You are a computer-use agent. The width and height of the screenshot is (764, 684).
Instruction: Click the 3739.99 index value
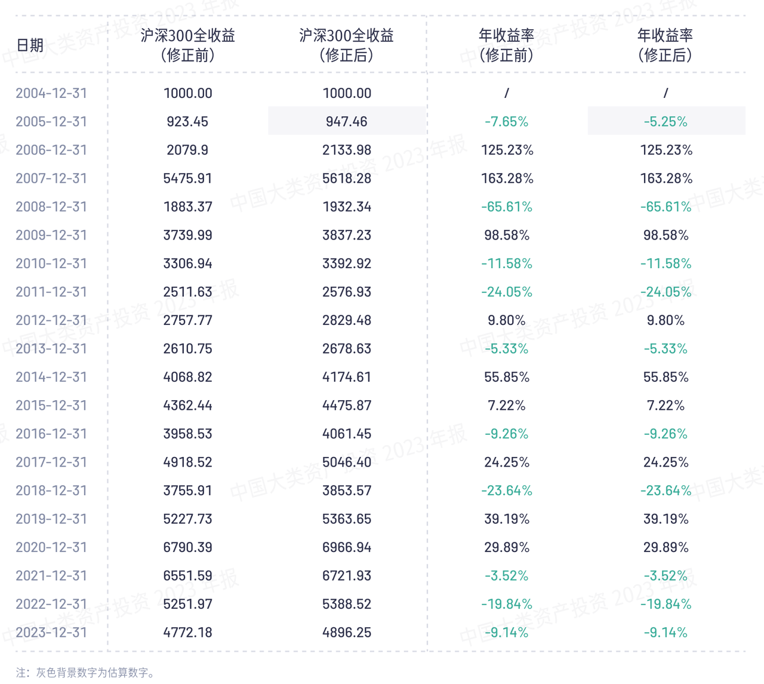tap(187, 235)
